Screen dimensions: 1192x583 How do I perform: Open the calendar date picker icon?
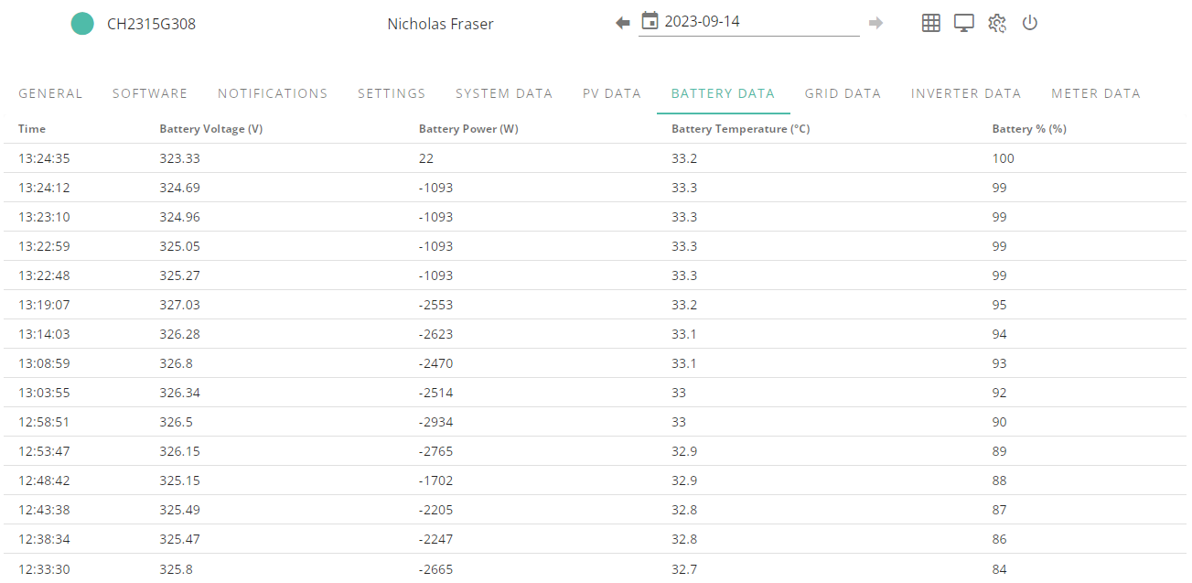pos(650,21)
